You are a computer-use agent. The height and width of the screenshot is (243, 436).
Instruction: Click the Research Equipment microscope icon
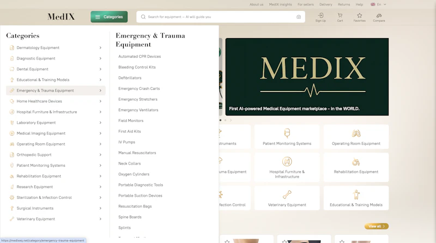[x=11, y=187]
